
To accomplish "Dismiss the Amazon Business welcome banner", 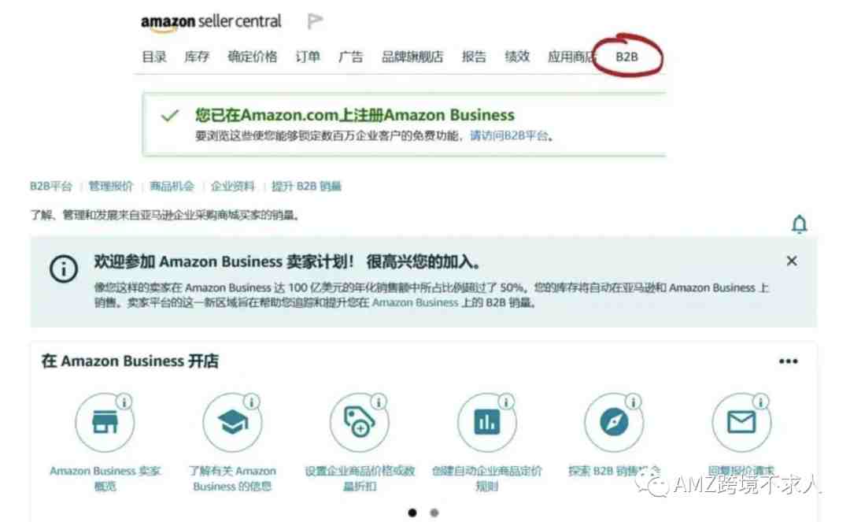I will click(x=792, y=261).
